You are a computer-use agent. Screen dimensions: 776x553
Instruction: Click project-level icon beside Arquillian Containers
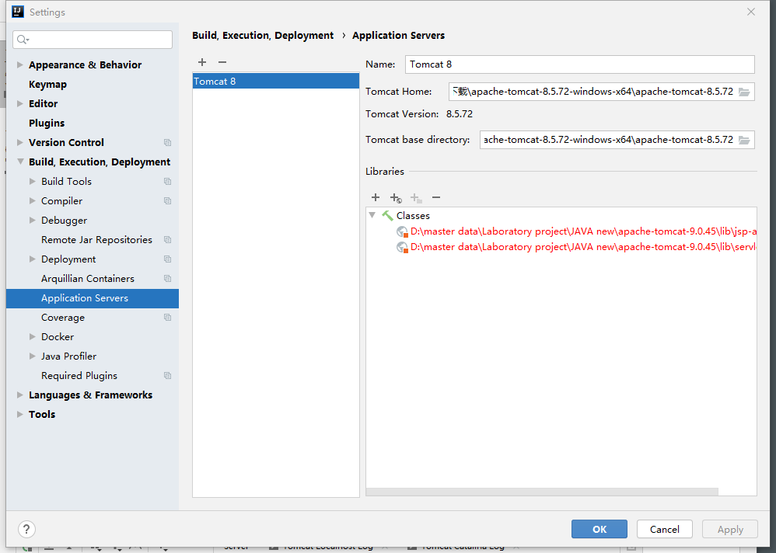pyautogui.click(x=167, y=279)
